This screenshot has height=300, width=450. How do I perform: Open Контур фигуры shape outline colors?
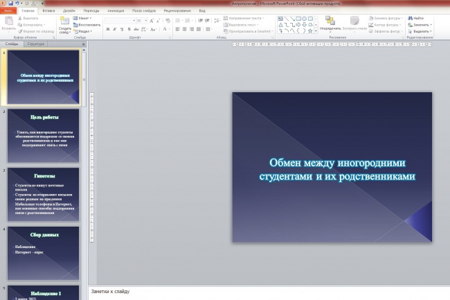click(x=384, y=25)
